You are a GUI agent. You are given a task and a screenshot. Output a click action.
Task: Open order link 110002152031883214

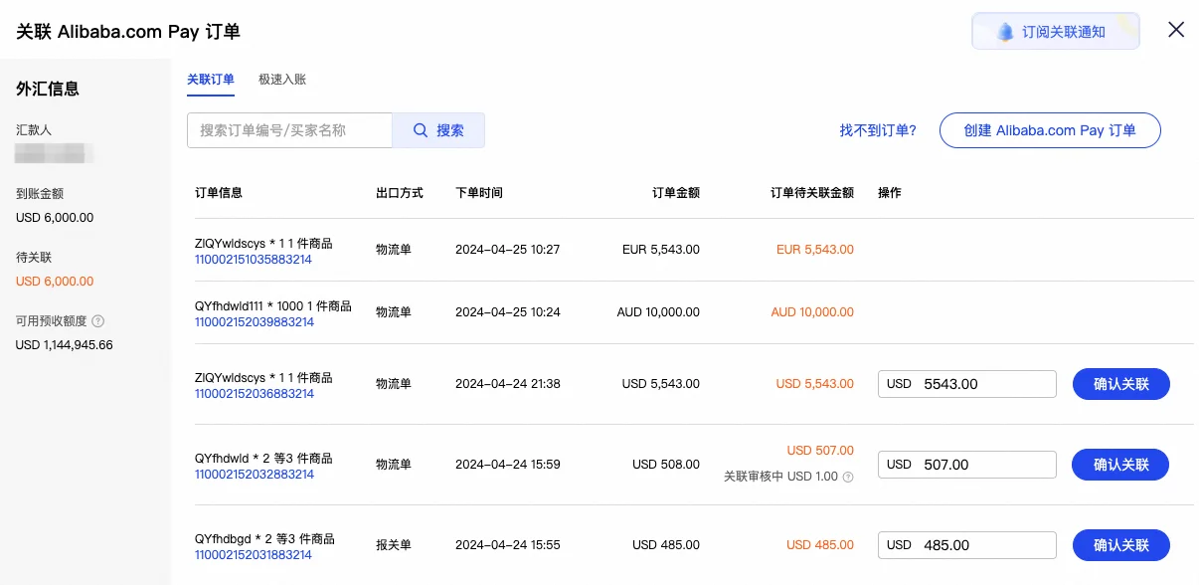pyautogui.click(x=254, y=554)
